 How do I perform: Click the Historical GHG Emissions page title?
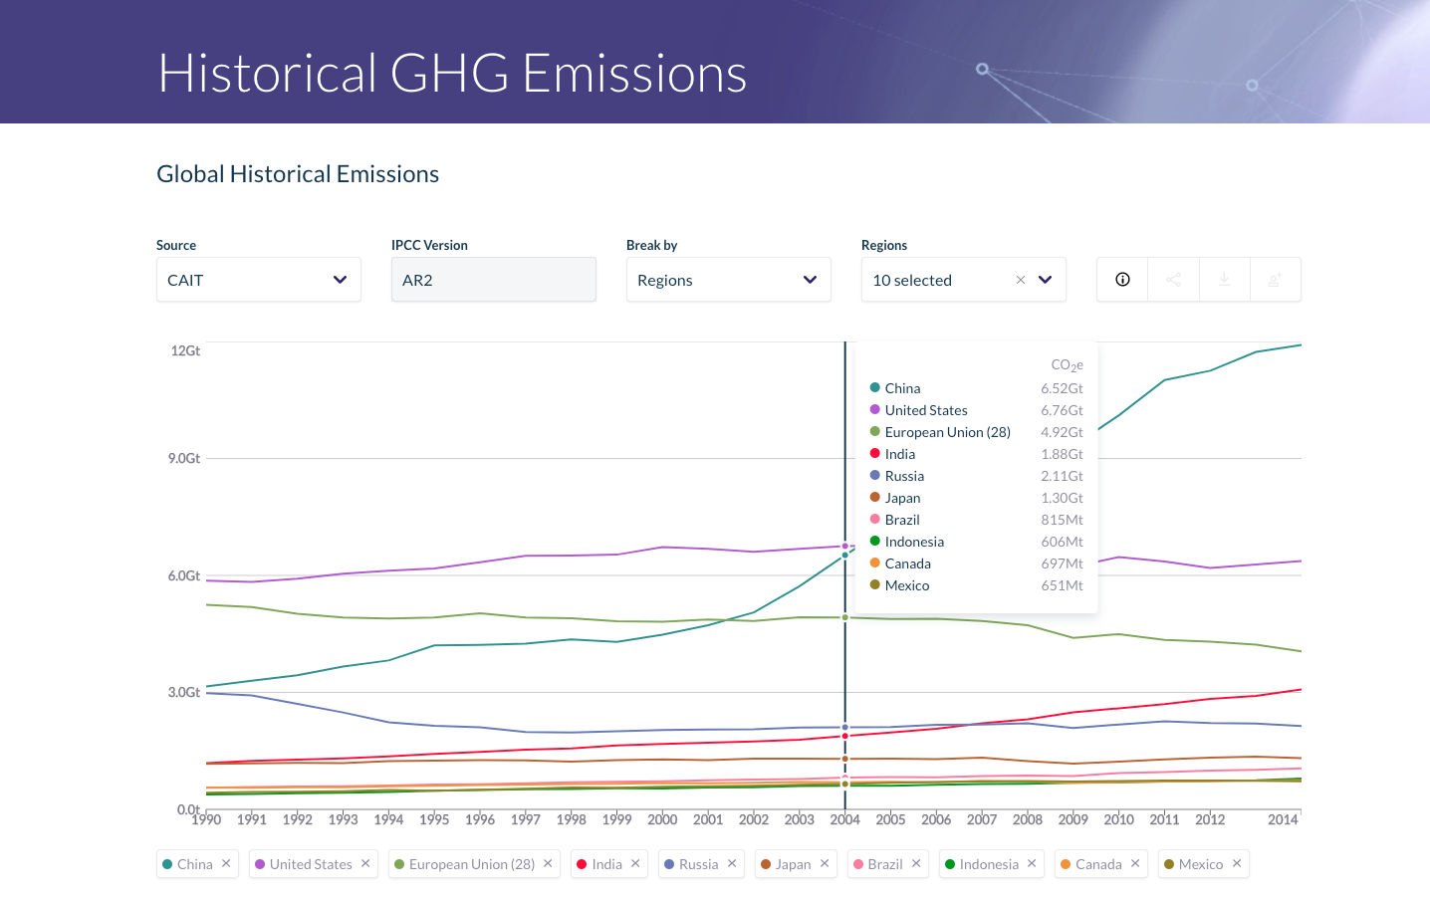pos(452,74)
